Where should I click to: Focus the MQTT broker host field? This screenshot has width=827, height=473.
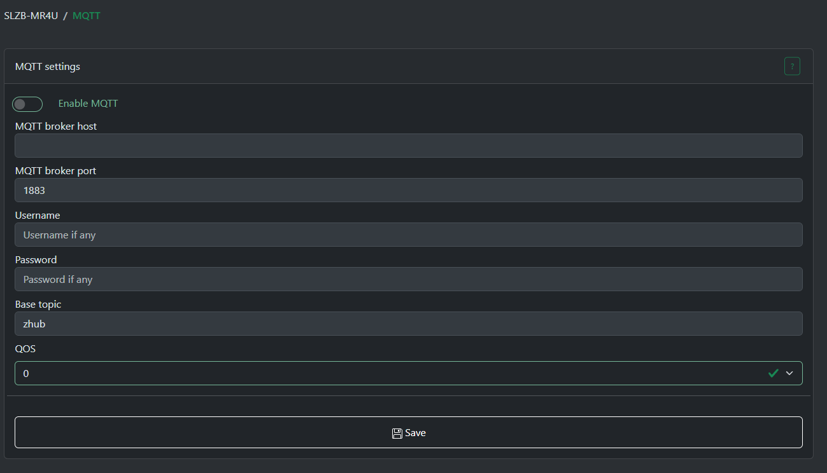pos(408,146)
